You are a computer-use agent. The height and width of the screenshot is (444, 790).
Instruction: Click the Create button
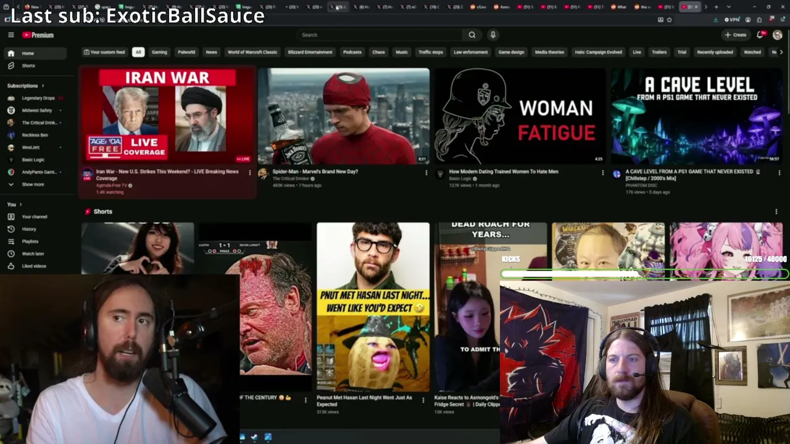736,35
